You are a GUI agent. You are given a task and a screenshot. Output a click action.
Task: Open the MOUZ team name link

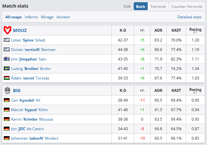pos(20,30)
